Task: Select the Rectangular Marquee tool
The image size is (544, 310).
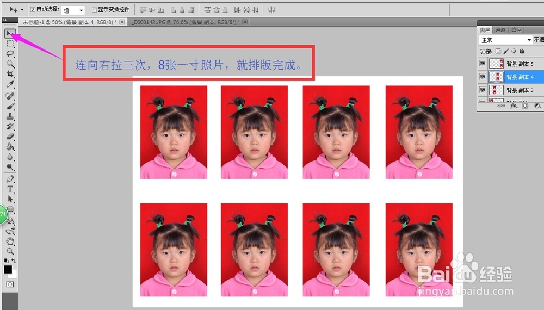Action: (10, 44)
